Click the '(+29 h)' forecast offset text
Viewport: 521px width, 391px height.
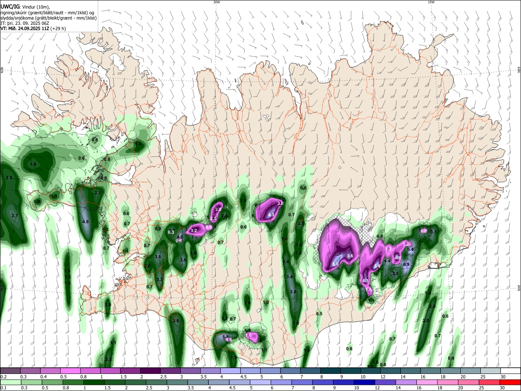(58, 29)
